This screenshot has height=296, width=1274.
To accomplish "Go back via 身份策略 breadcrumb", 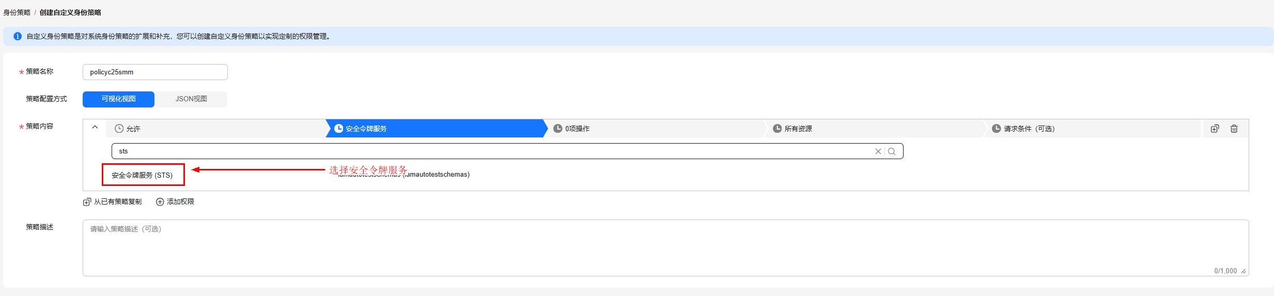I will [x=17, y=12].
